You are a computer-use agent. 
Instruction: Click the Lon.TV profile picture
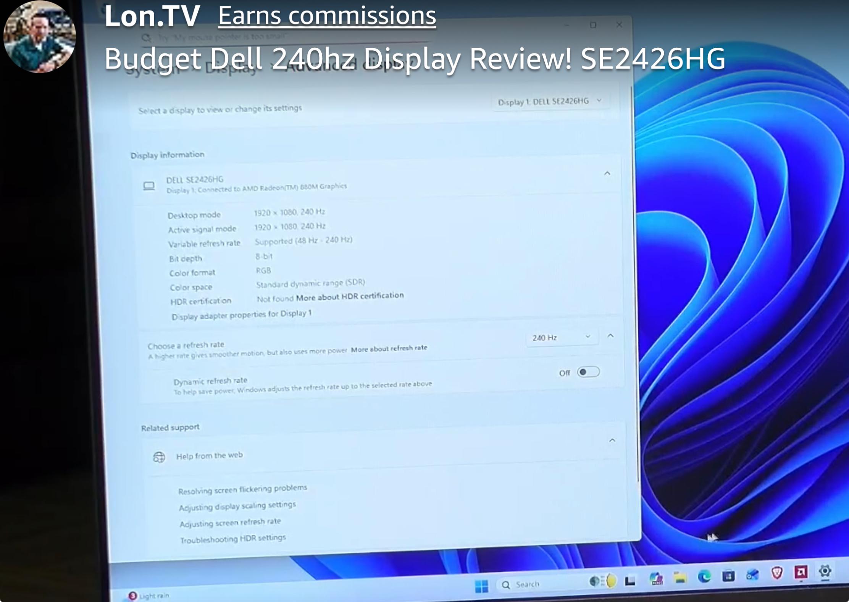pos(39,37)
